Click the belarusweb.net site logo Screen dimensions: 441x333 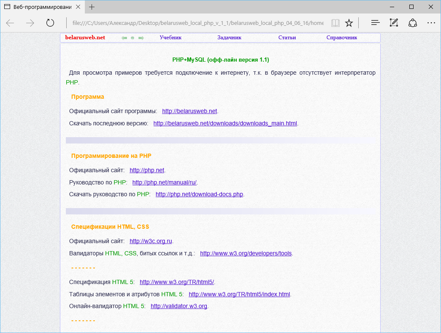[x=85, y=38]
